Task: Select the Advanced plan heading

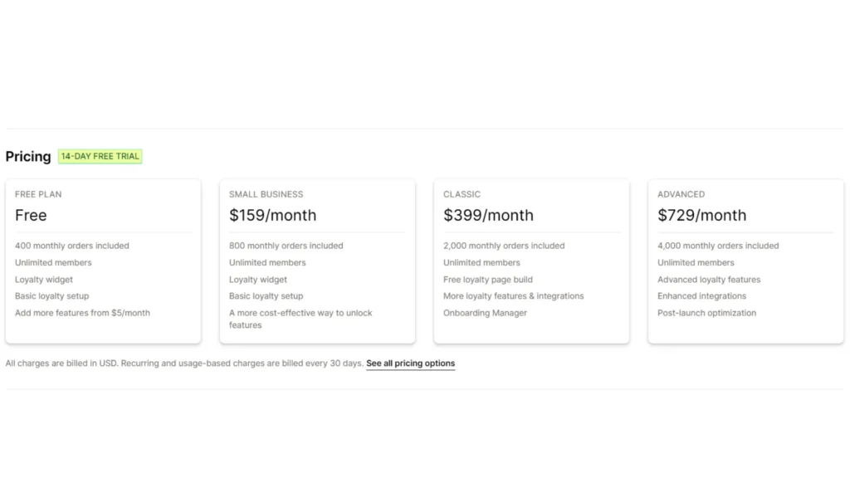Action: click(x=681, y=194)
